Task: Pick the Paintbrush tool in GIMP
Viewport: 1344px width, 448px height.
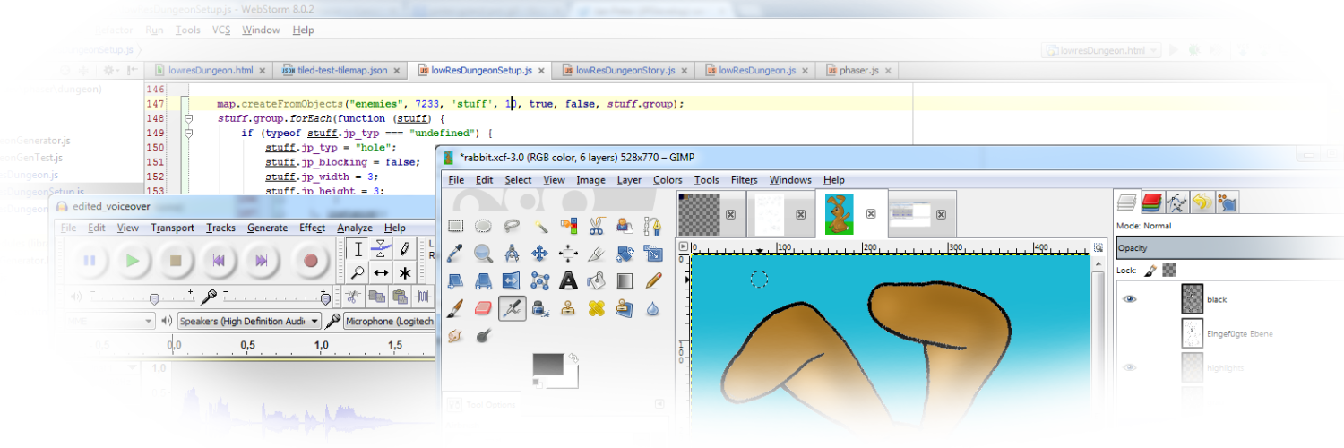Action: (x=455, y=309)
